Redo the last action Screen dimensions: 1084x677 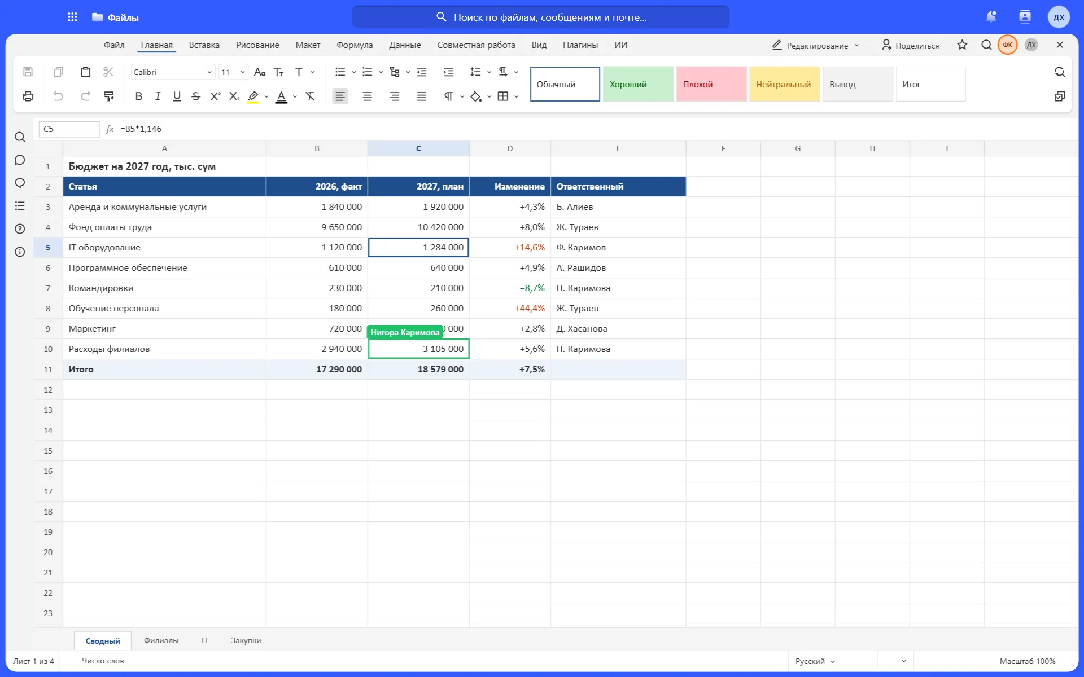tap(85, 96)
